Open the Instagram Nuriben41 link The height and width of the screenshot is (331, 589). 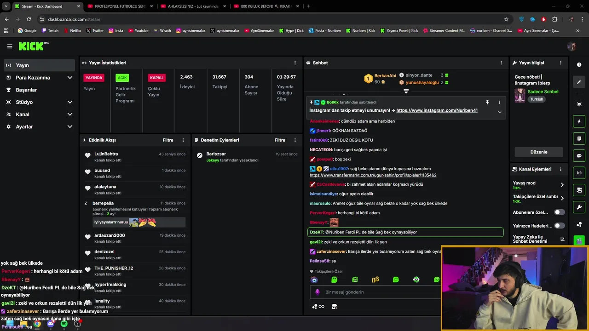(437, 110)
